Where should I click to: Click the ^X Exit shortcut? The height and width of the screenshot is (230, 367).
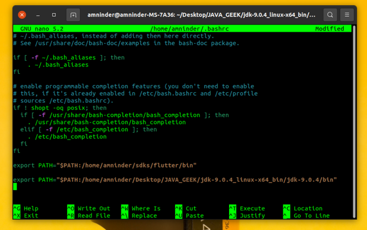tap(26, 216)
